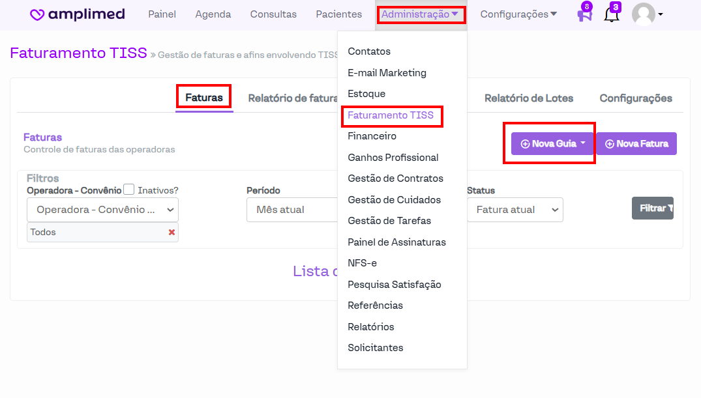The image size is (701, 398).
Task: Expand the Operadora - Convênio dropdown
Action: [x=102, y=210]
